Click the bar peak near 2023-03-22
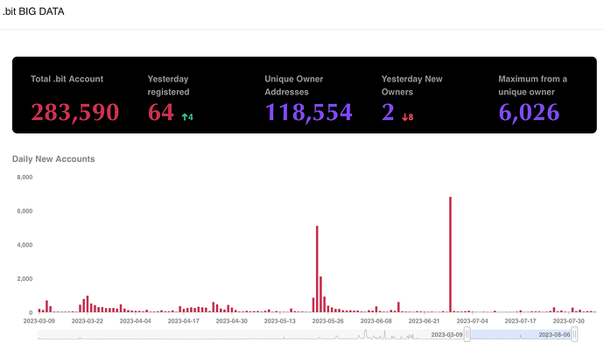 pos(88,304)
